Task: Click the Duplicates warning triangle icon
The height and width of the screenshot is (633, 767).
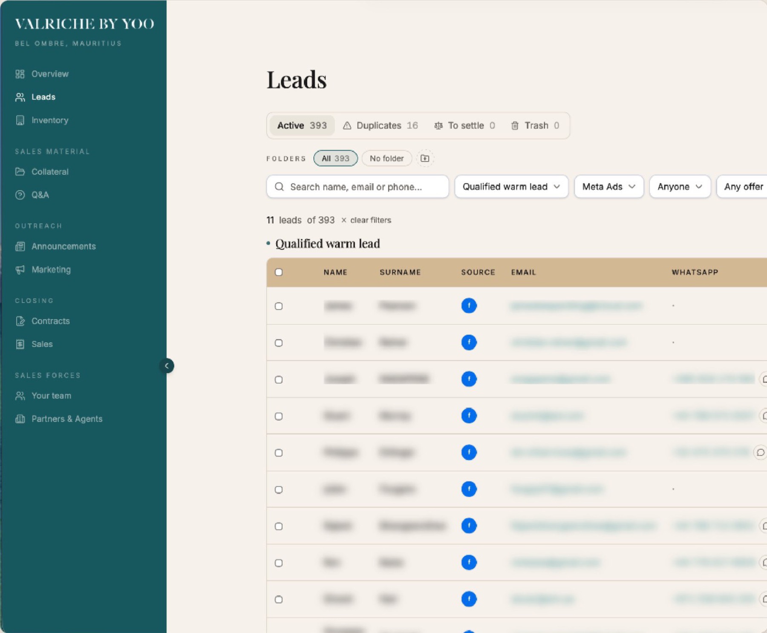Action: pos(347,125)
